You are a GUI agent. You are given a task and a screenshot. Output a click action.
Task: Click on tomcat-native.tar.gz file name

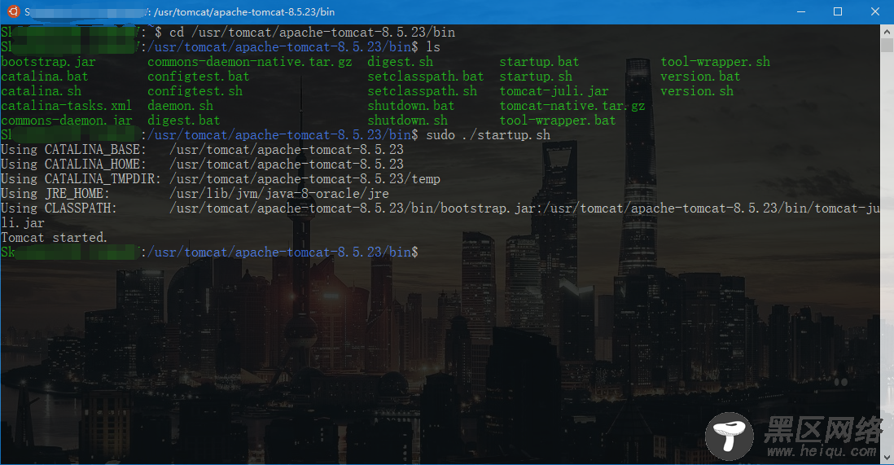[572, 106]
